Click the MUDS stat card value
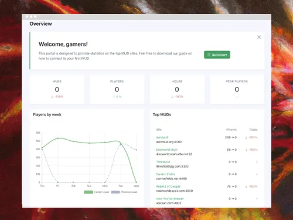293x220 pixels. (57, 90)
